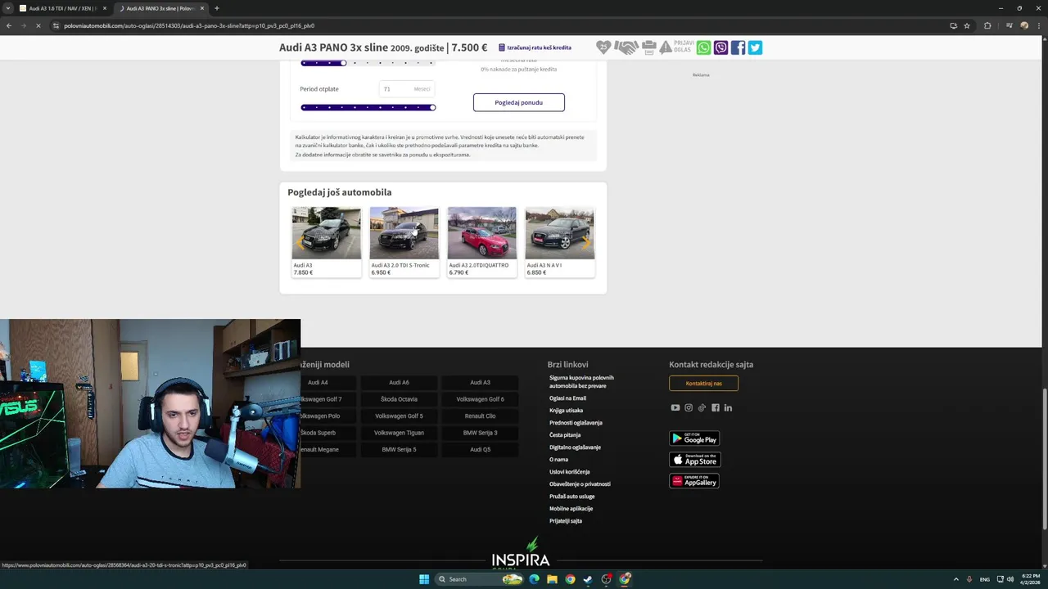Open Steam from the taskbar

tap(588, 579)
